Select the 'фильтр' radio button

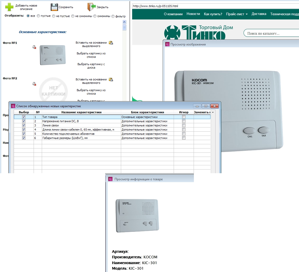(113, 16)
